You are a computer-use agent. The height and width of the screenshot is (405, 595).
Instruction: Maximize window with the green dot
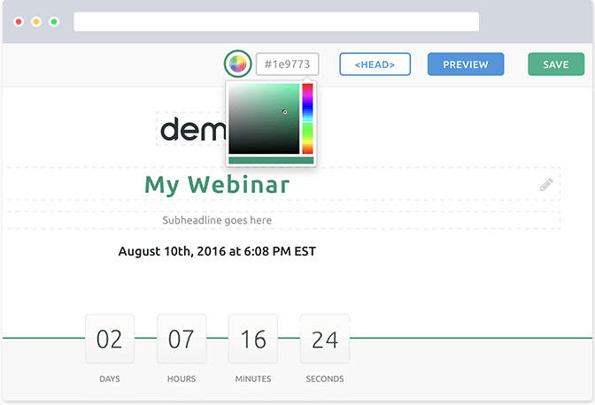(x=54, y=21)
